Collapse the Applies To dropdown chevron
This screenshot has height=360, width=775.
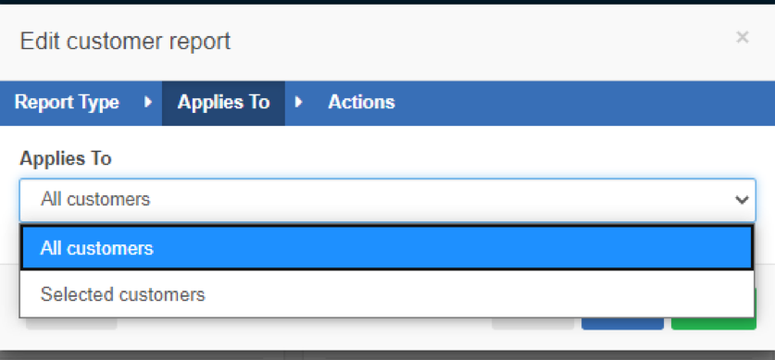click(x=742, y=200)
